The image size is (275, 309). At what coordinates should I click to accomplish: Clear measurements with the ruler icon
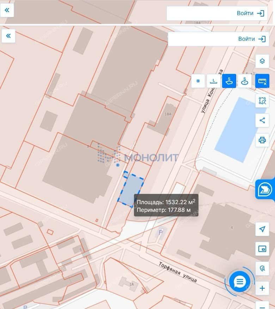pyautogui.click(x=262, y=81)
